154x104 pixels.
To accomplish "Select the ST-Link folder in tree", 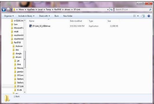I will coord(20,86).
